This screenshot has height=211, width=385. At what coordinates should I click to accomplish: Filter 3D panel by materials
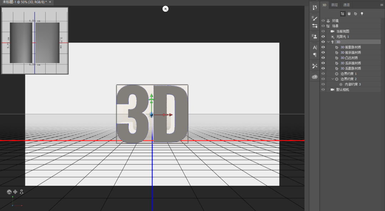(355, 14)
